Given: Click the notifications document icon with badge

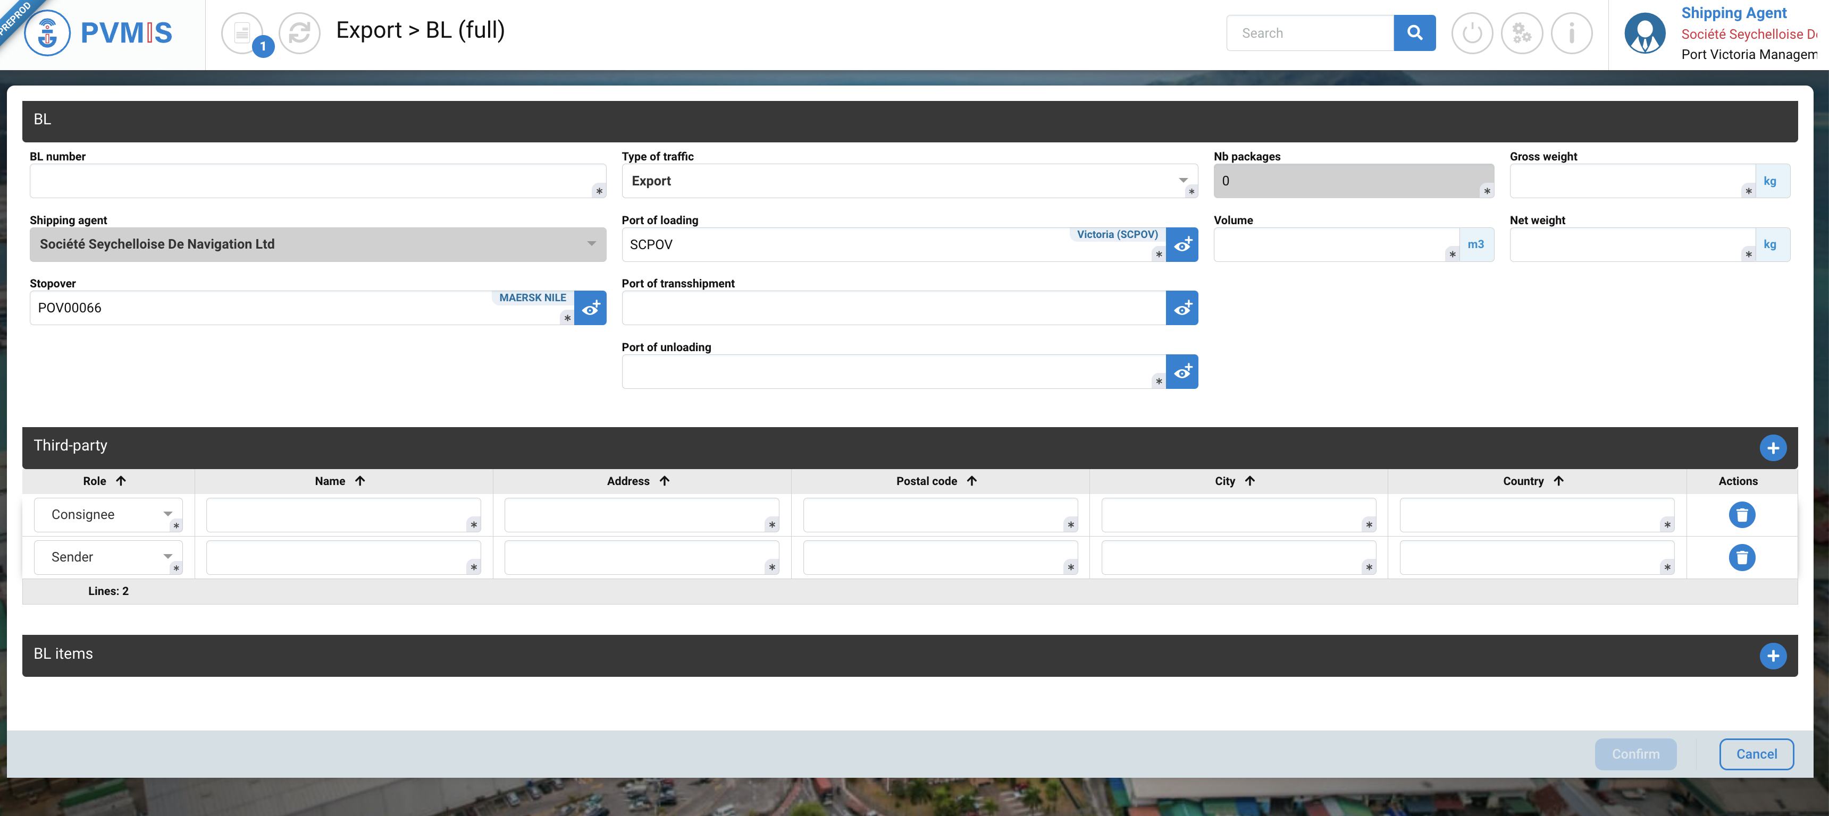Looking at the screenshot, I should point(243,32).
